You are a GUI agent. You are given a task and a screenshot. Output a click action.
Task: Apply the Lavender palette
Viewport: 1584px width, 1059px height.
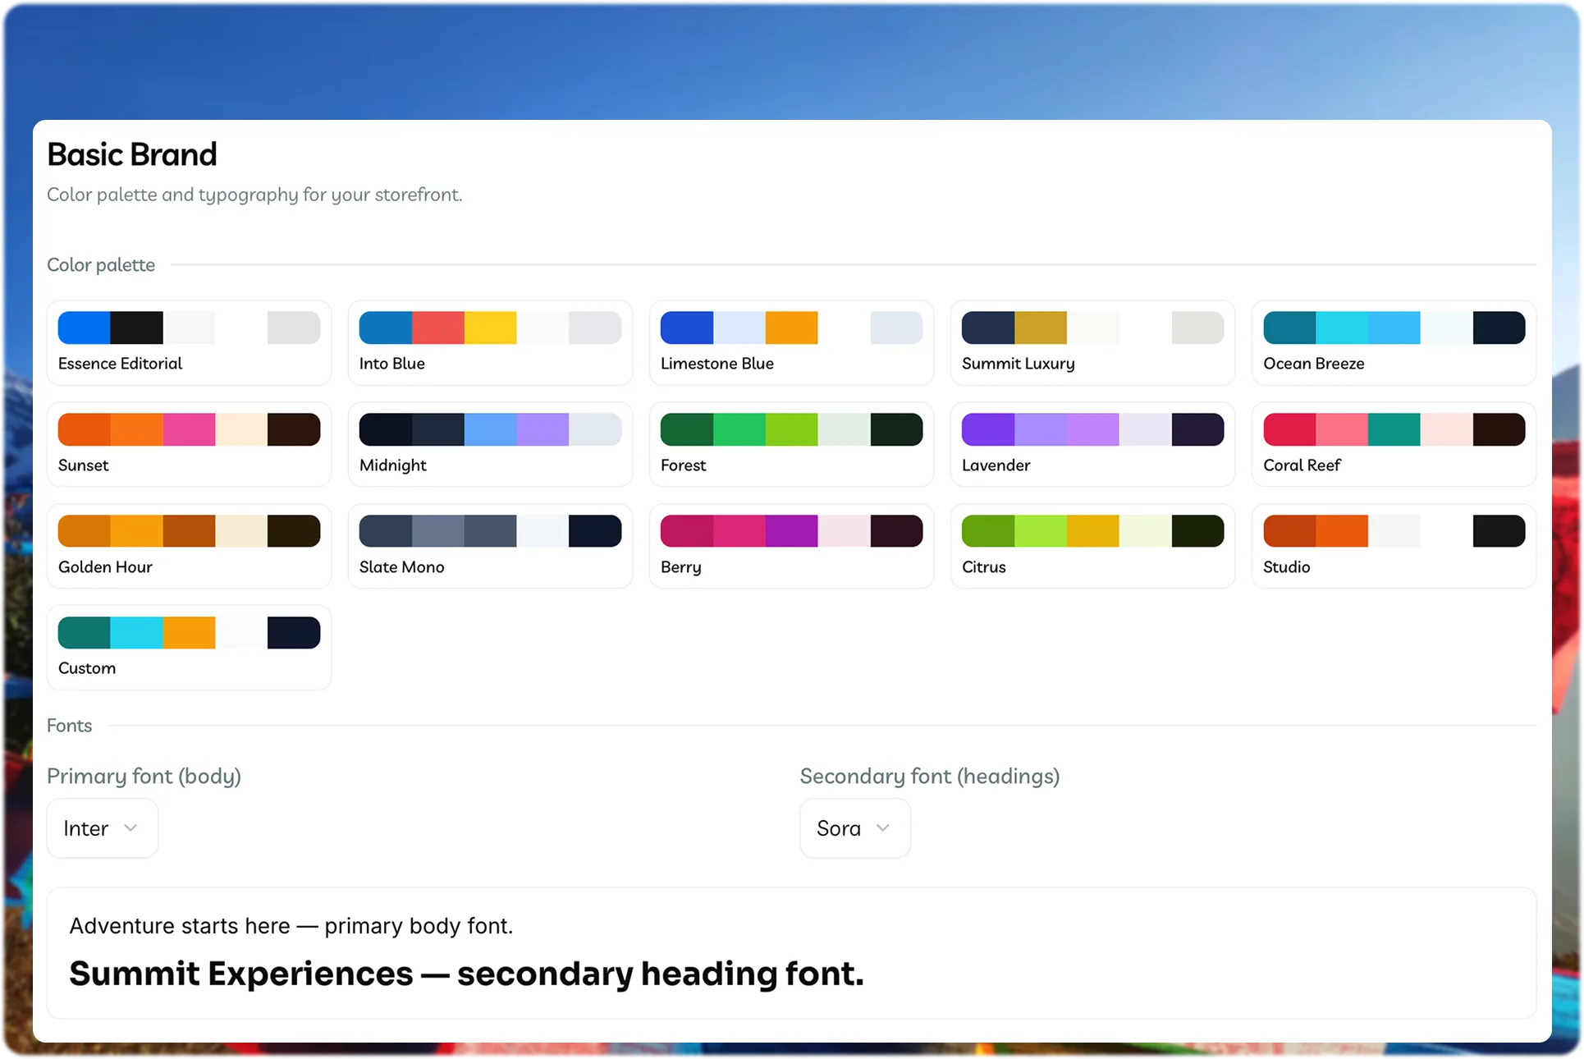(1092, 444)
